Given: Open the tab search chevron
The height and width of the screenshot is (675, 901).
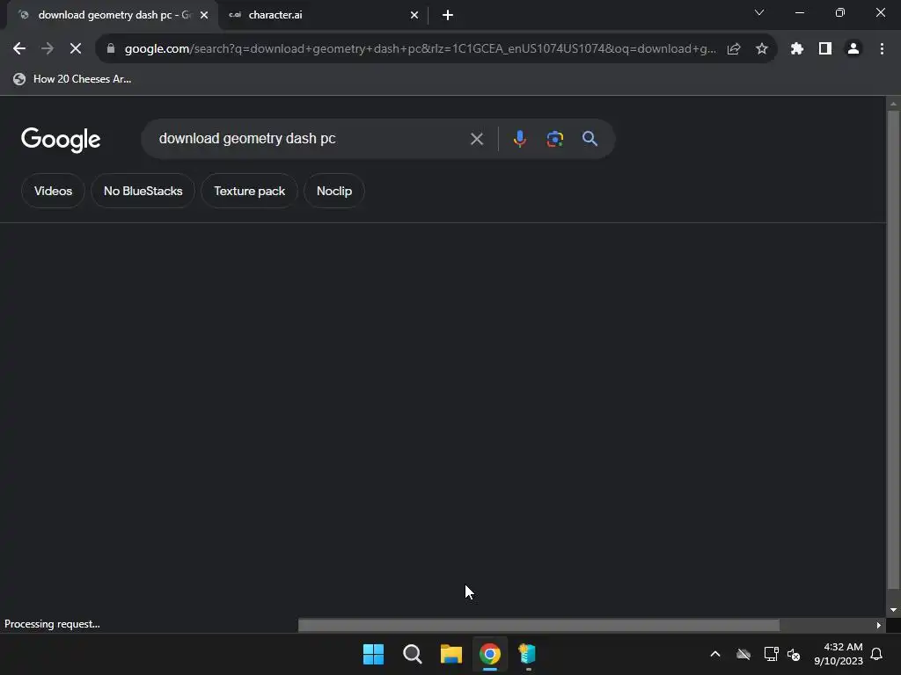Looking at the screenshot, I should (759, 12).
